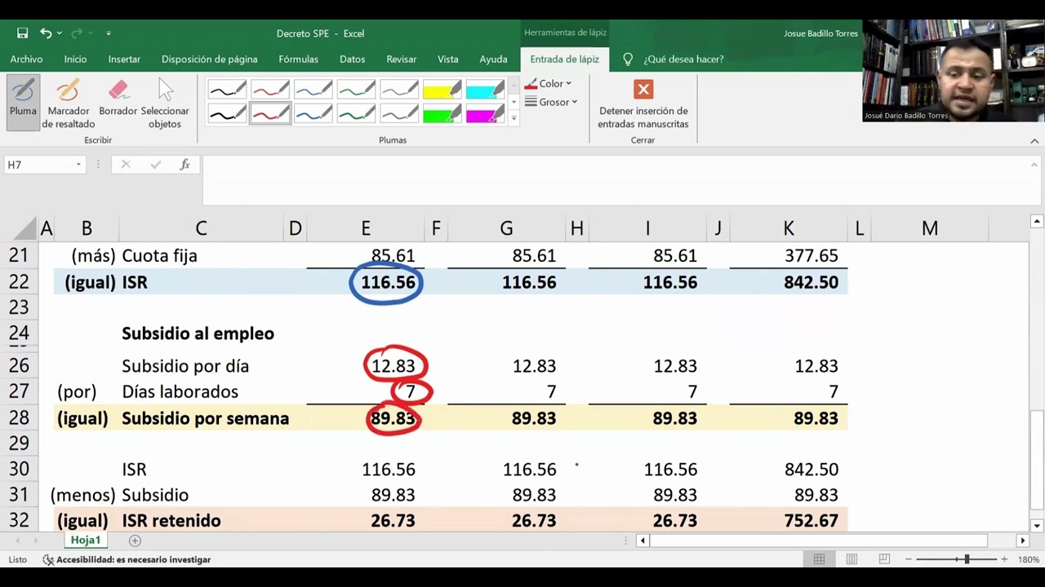
Task: Switch to the Insertar tab
Action: (x=124, y=59)
